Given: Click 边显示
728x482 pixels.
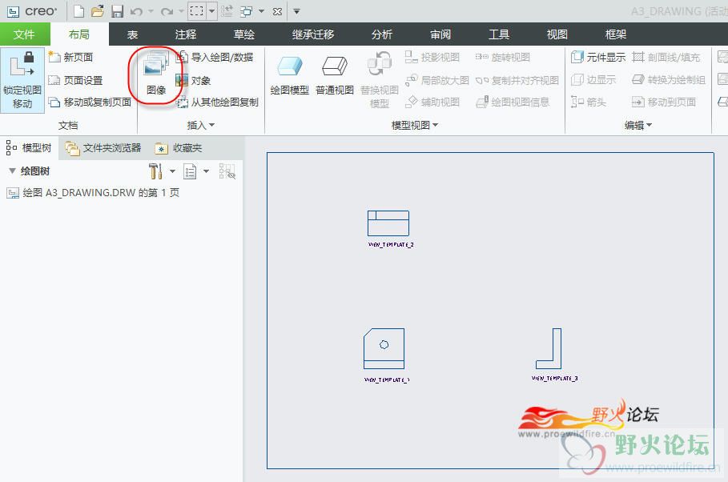Looking at the screenshot, I should click(593, 80).
